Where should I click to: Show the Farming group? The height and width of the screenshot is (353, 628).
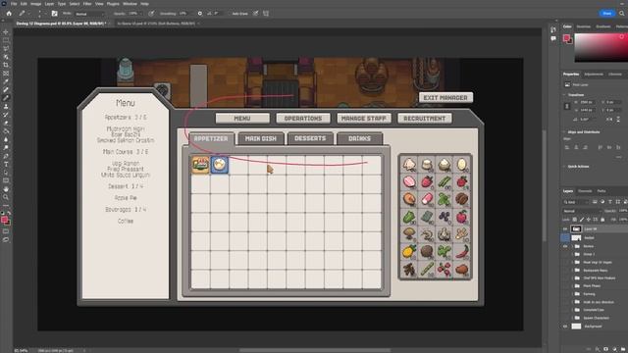(x=565, y=294)
